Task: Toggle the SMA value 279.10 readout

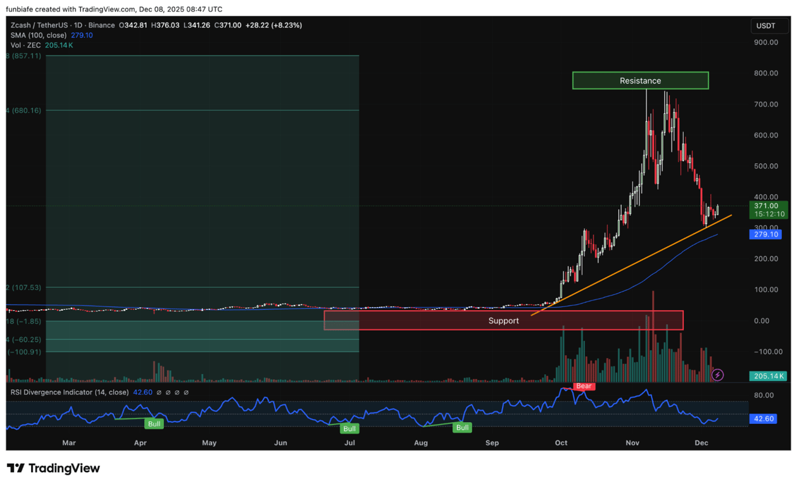Action: click(82, 35)
